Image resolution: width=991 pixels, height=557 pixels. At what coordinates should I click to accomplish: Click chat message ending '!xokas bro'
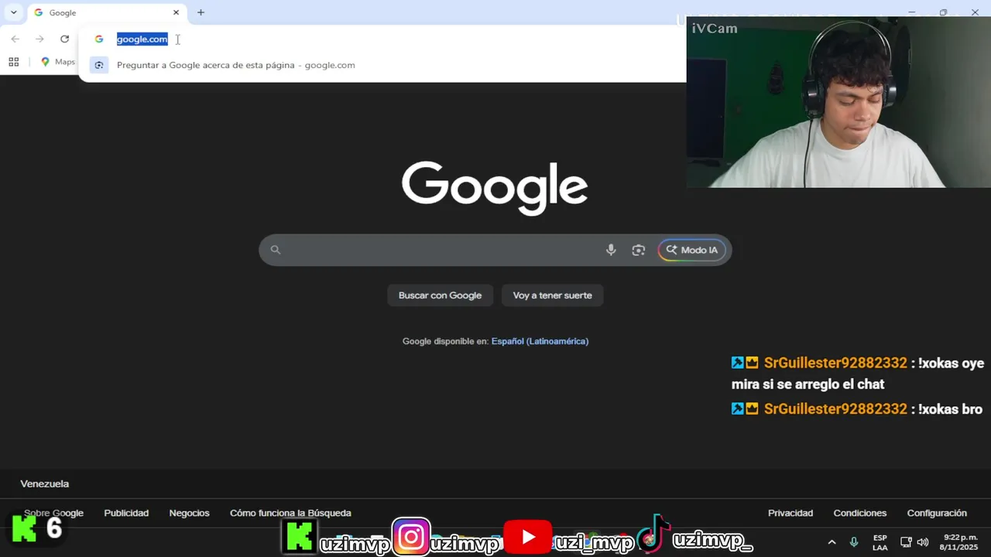point(857,409)
